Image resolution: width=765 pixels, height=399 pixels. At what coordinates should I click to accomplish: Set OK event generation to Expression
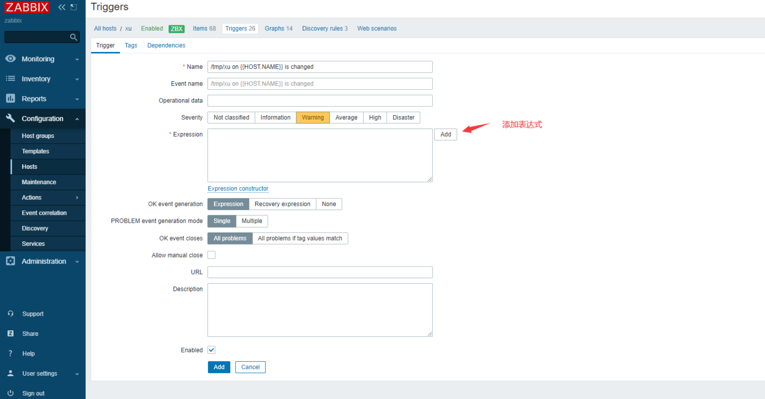tap(228, 204)
